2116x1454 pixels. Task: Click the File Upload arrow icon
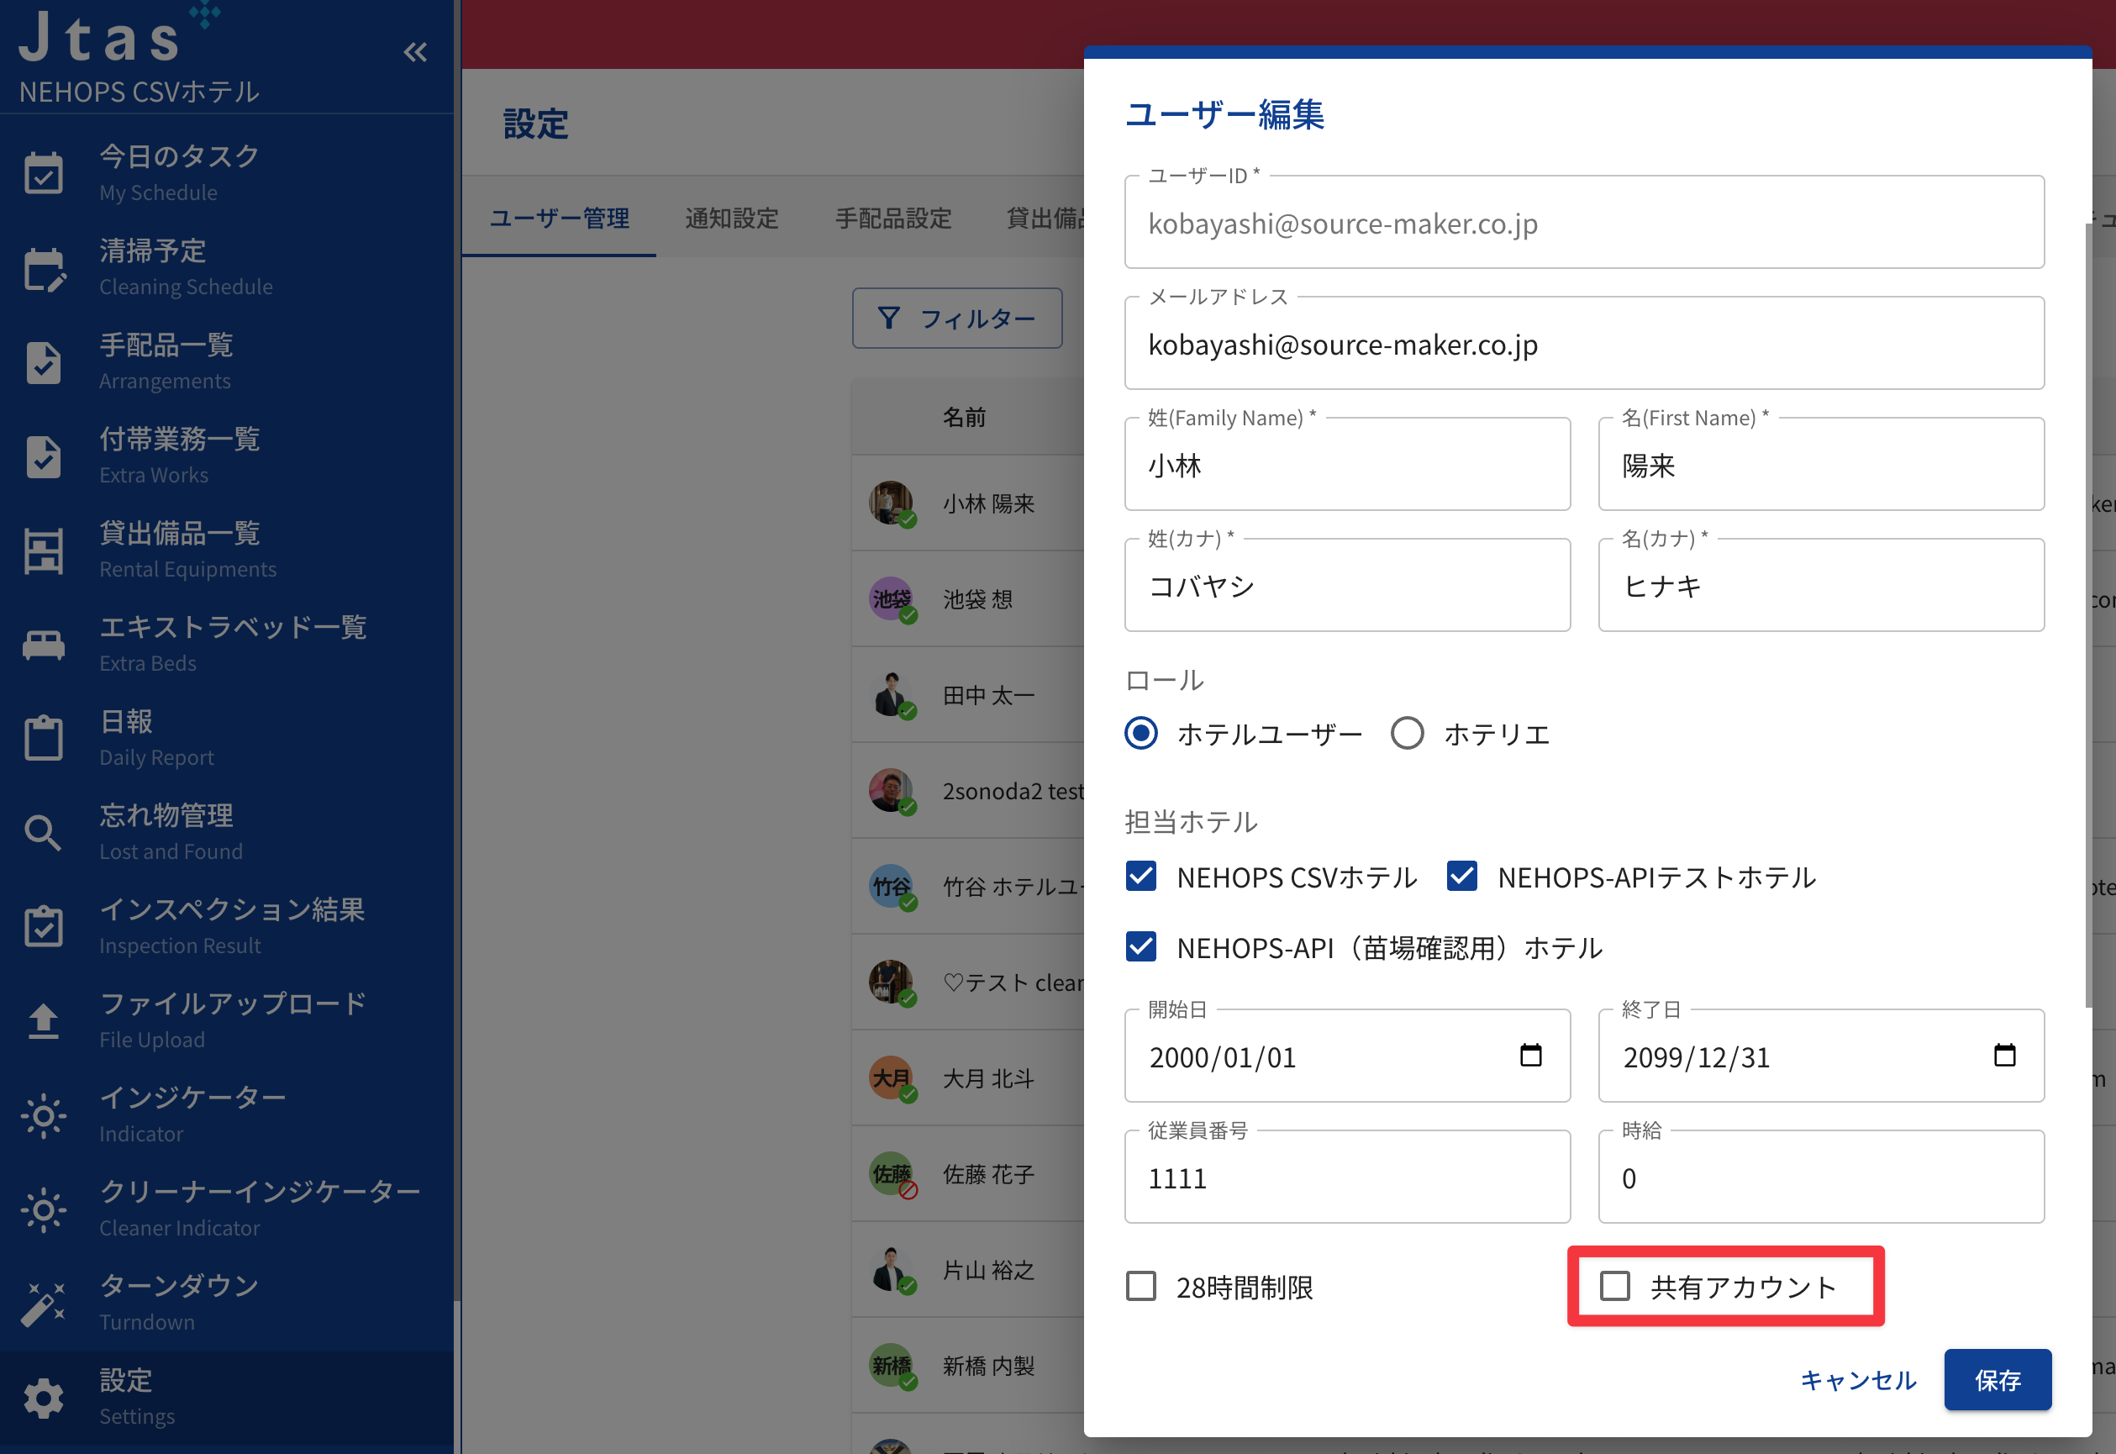click(x=43, y=1020)
